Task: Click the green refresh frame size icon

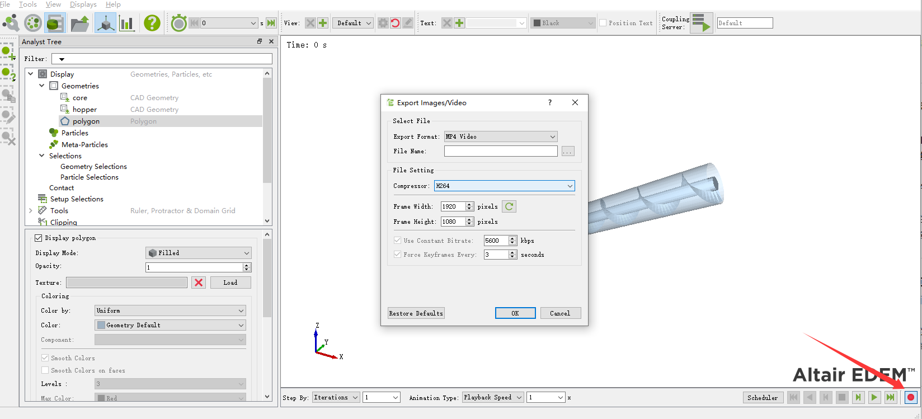Action: coord(509,206)
